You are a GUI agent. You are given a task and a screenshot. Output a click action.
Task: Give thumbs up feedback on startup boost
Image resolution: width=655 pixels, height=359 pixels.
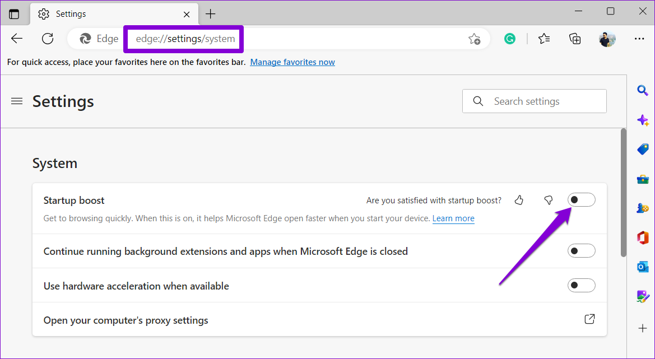tap(519, 199)
